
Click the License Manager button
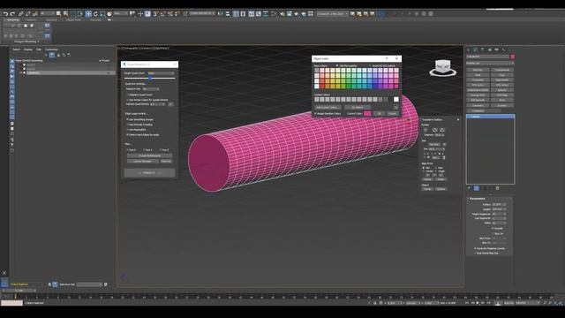point(142,161)
